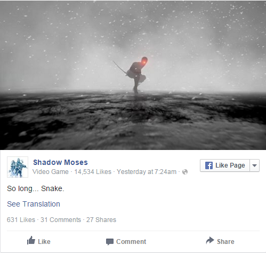
Task: Click the Video Game category label
Action: 51,172
